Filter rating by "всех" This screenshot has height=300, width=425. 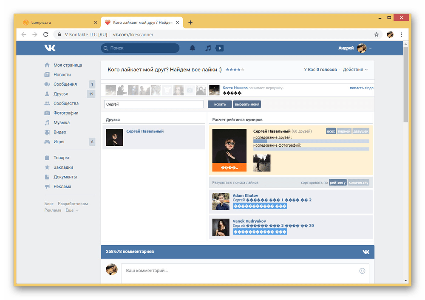point(331,131)
